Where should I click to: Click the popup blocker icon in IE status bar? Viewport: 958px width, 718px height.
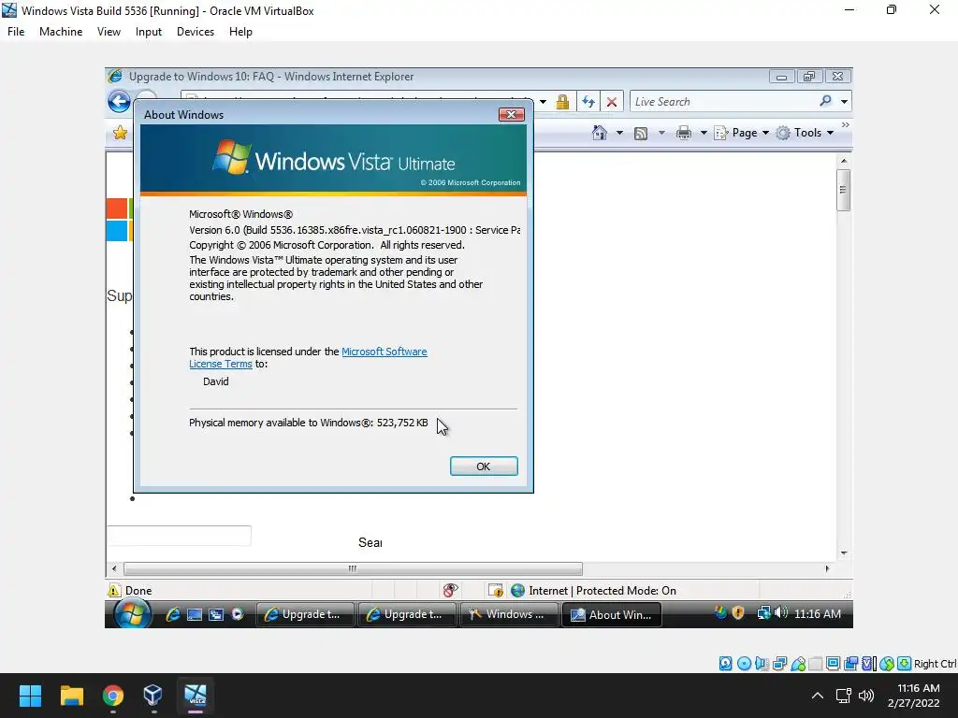(x=496, y=591)
